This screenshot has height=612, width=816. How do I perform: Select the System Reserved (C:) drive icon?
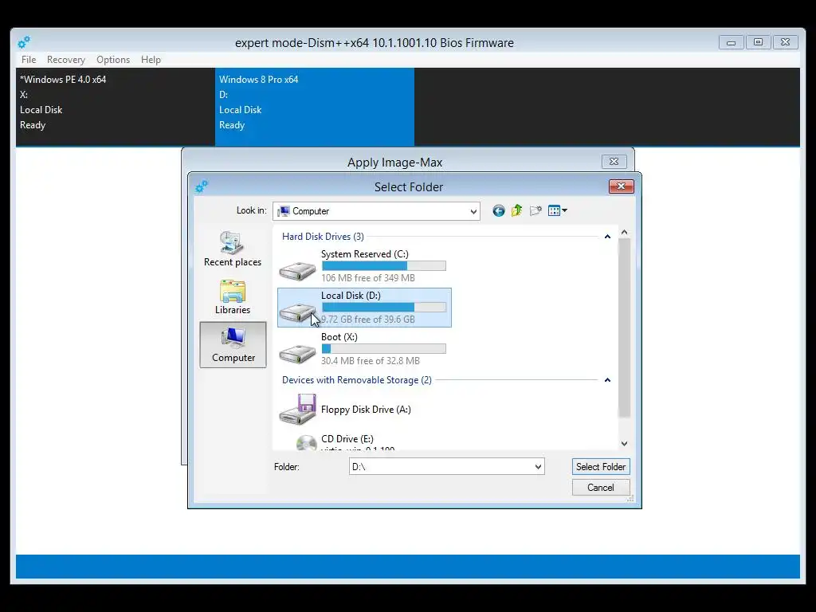[297, 271]
